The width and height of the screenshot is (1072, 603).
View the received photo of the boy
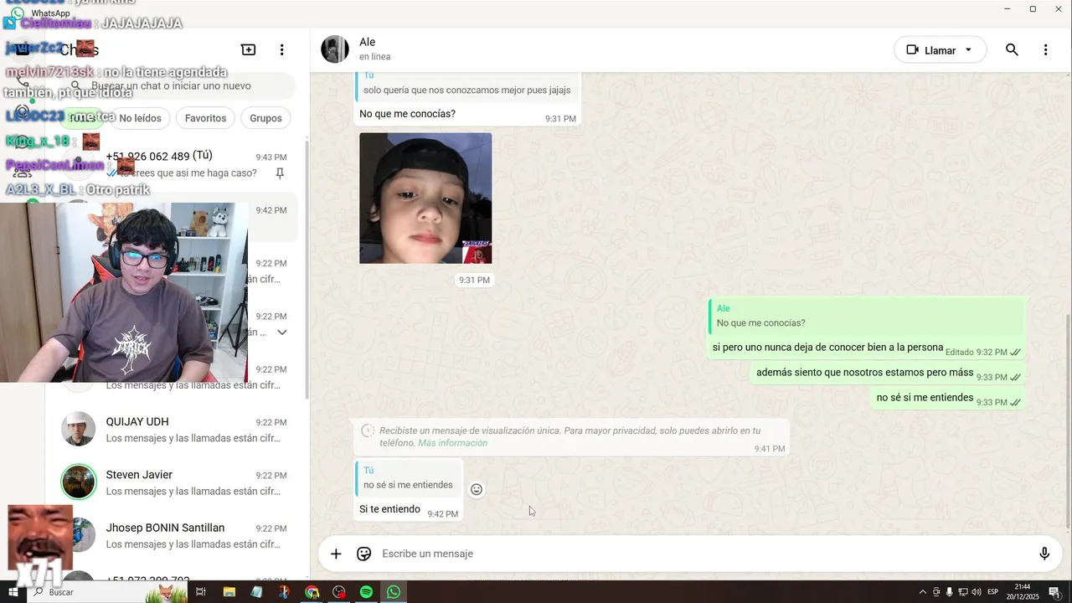coord(425,198)
